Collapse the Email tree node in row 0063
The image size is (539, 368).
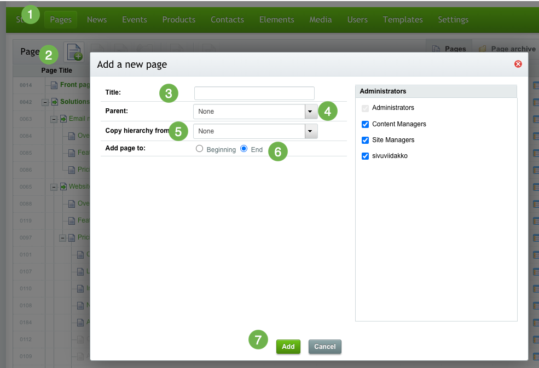(54, 119)
